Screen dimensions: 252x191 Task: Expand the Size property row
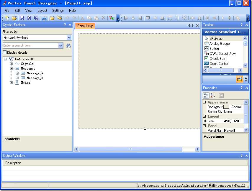(x=204, y=121)
